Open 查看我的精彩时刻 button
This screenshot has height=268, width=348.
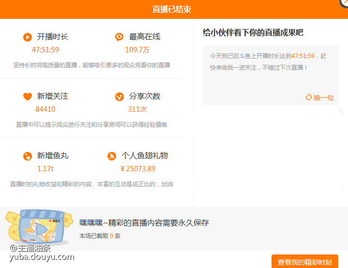pos(305,262)
